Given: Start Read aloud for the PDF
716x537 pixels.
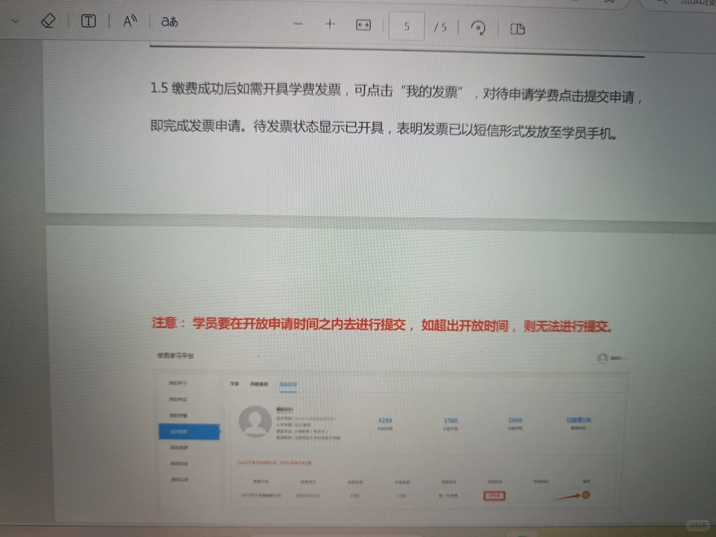Looking at the screenshot, I should click(x=130, y=21).
